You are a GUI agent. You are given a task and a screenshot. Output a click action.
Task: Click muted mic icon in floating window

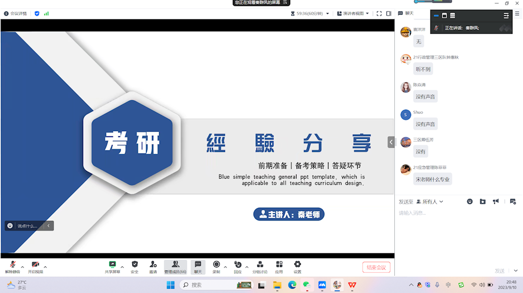436,28
